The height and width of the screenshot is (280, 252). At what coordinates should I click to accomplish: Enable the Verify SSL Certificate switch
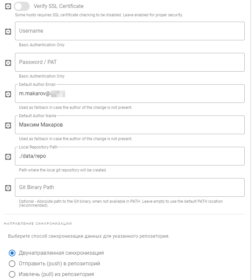tap(22, 6)
